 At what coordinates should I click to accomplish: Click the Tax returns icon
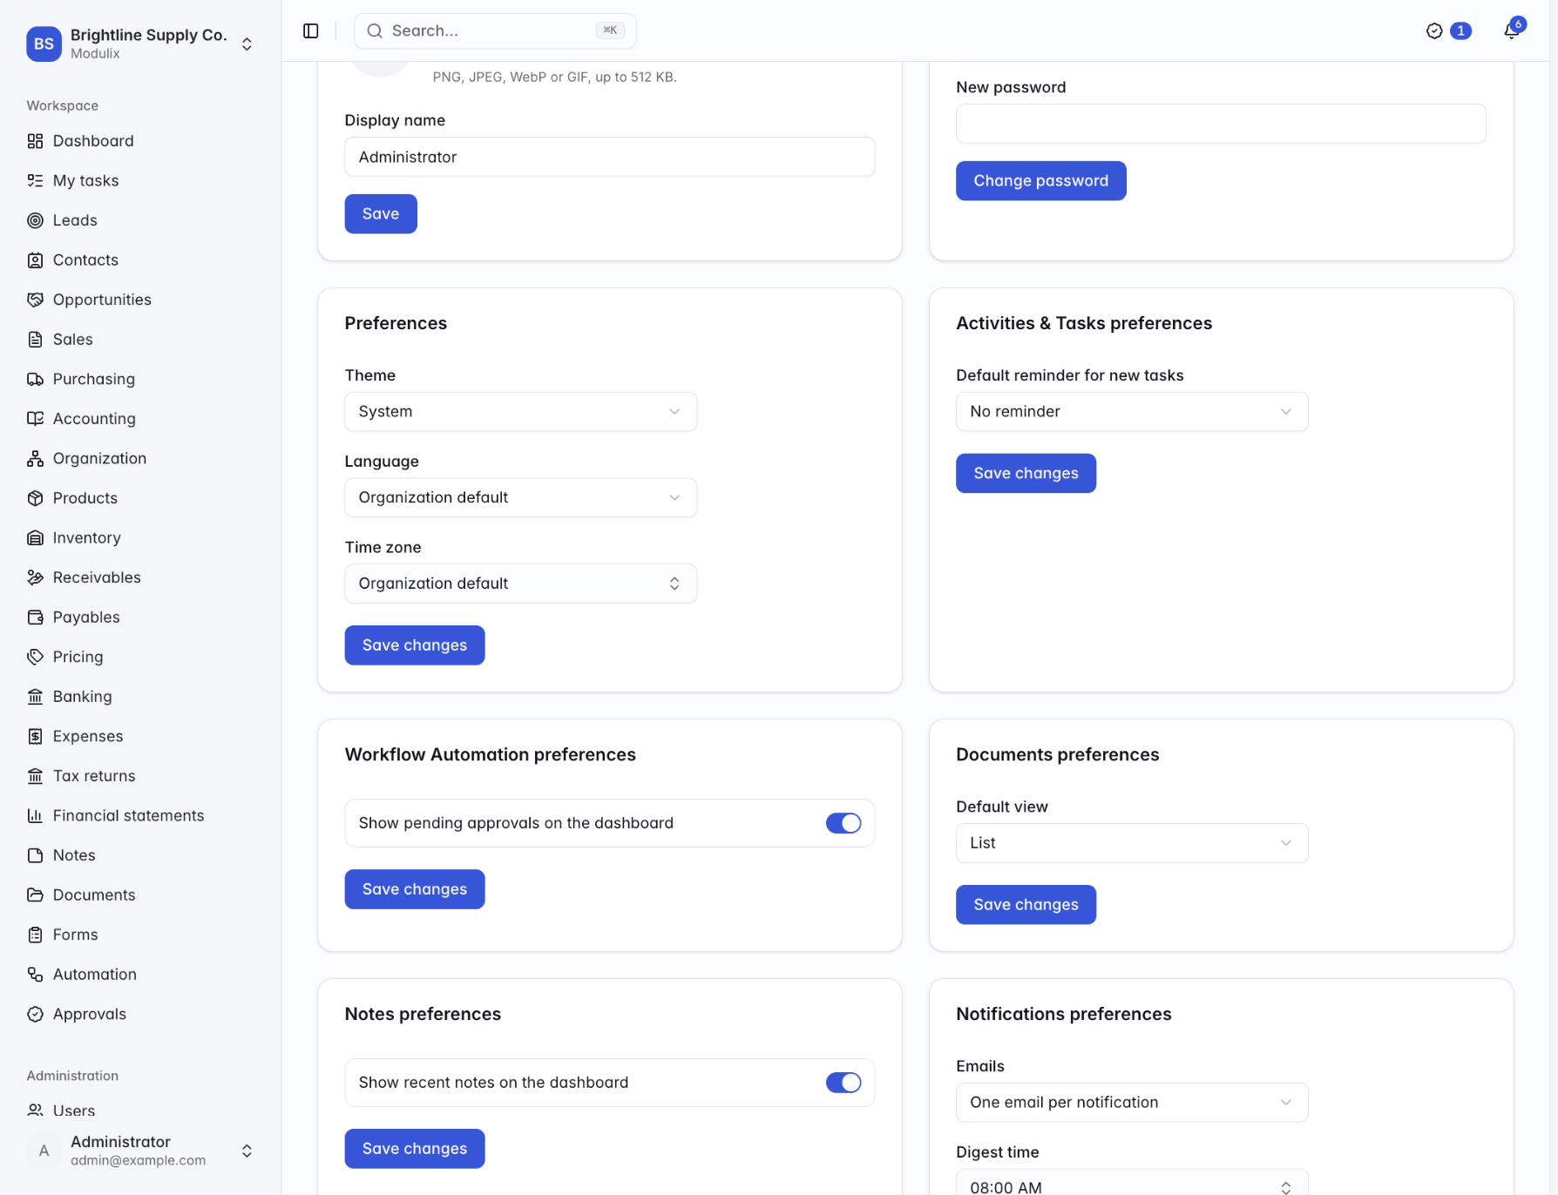pos(35,775)
